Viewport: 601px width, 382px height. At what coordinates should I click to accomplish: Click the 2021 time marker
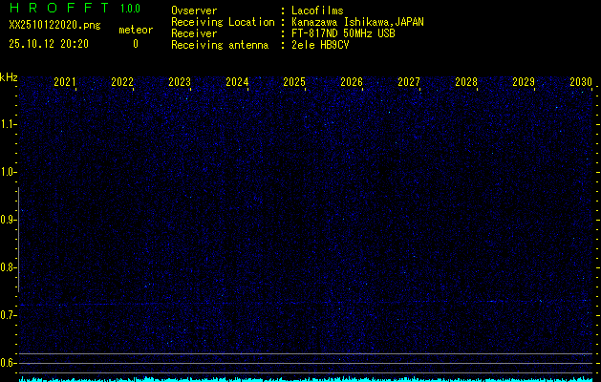click(x=65, y=82)
